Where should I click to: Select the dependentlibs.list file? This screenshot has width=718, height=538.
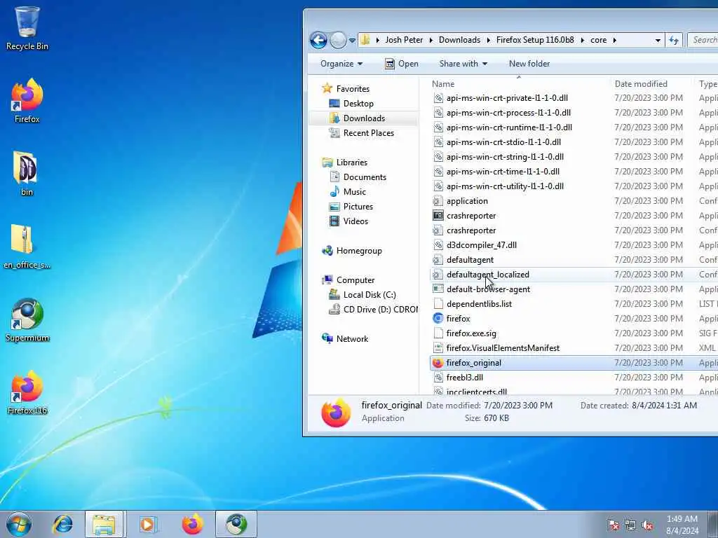(479, 304)
